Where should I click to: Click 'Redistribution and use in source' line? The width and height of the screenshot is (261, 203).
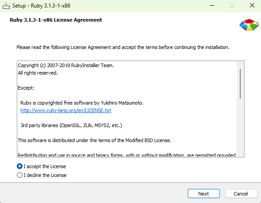click(x=127, y=155)
